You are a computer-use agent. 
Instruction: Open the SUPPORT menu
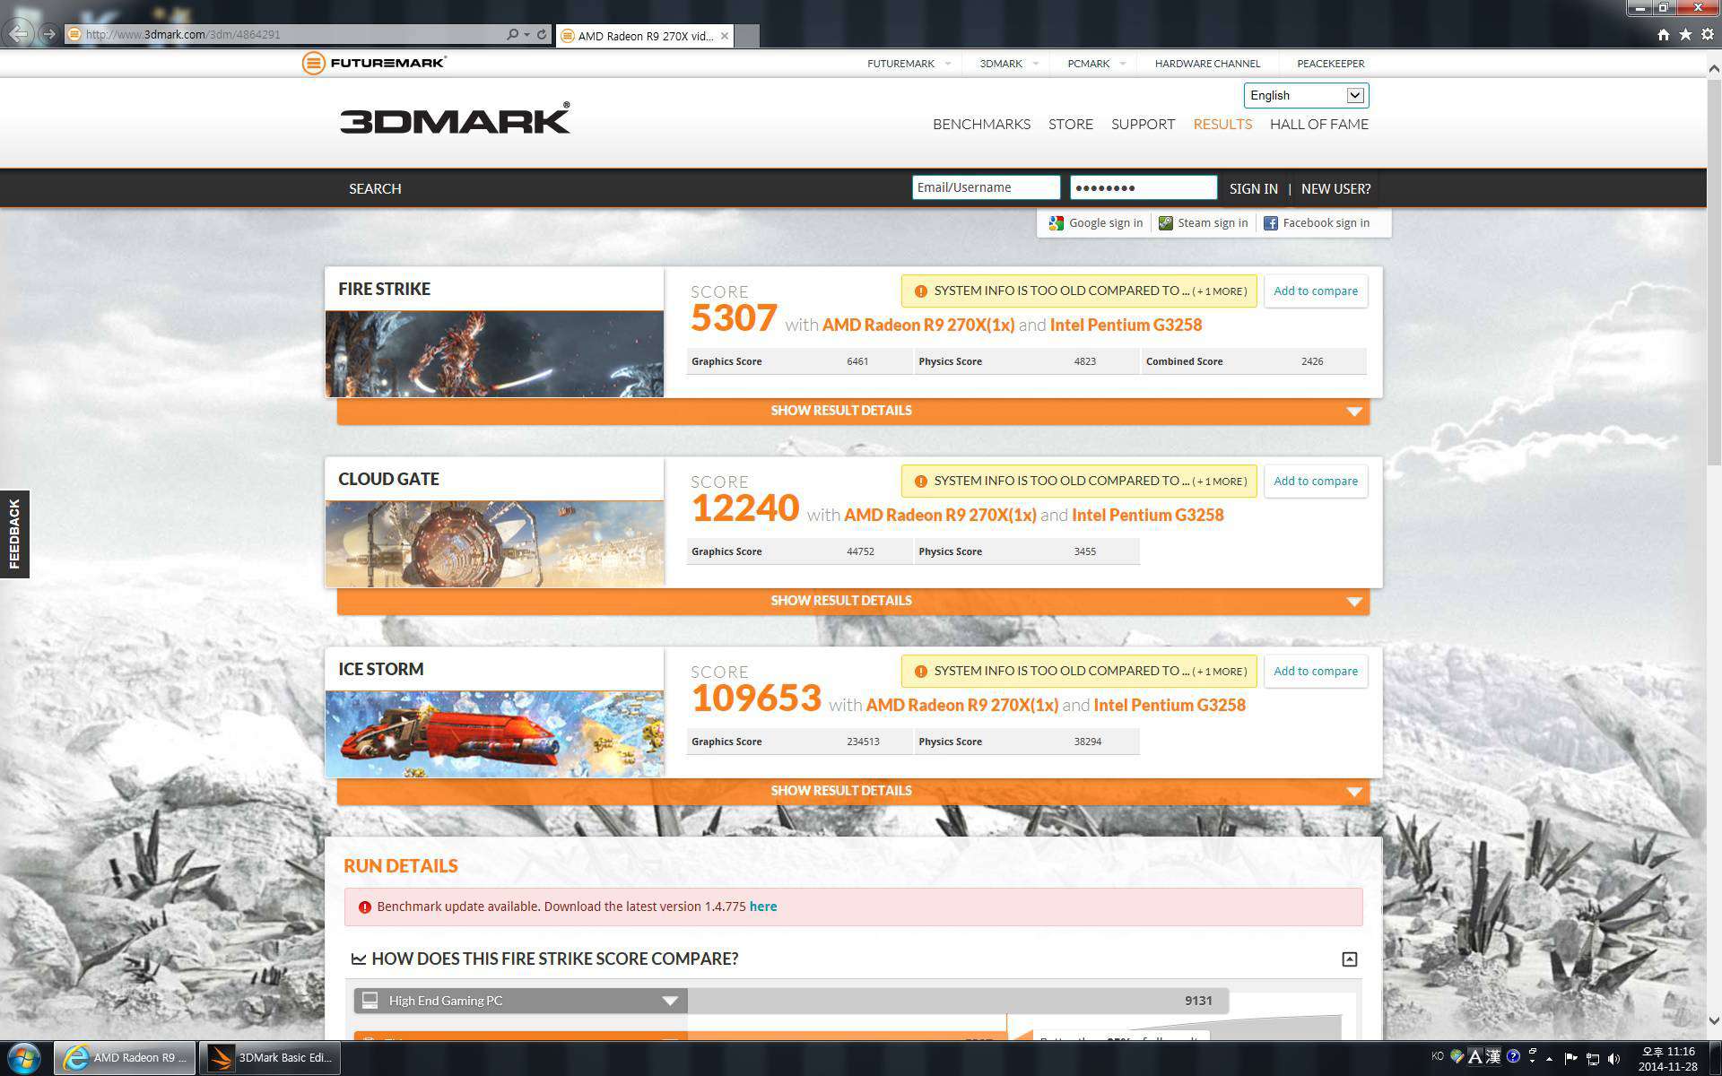(1143, 125)
